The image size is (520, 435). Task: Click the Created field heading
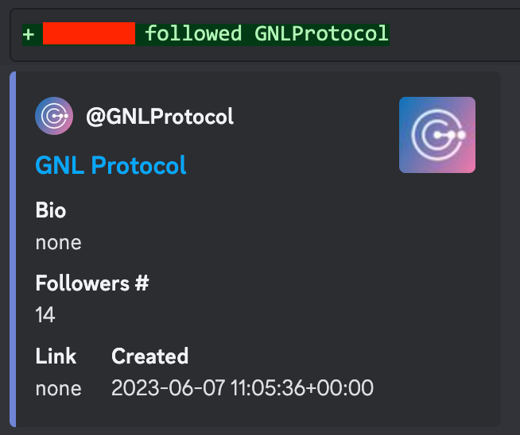pos(150,356)
